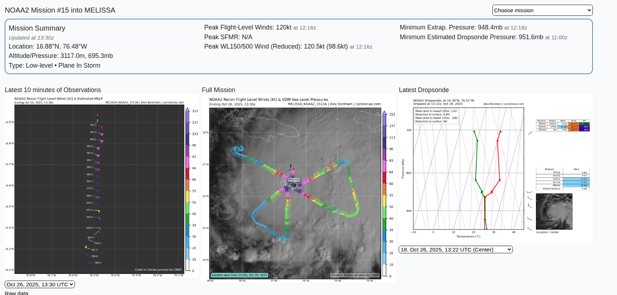
Task: Click the Latest Dropsonde section heading
Action: click(x=424, y=90)
